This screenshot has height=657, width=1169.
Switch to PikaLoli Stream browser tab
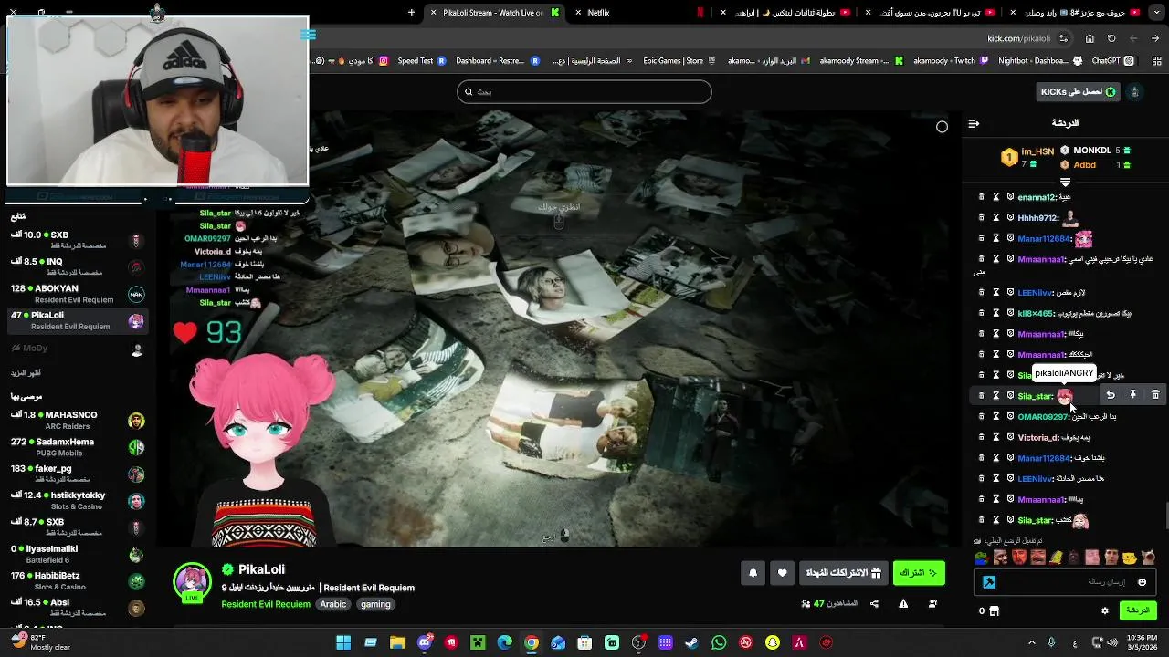point(493,13)
